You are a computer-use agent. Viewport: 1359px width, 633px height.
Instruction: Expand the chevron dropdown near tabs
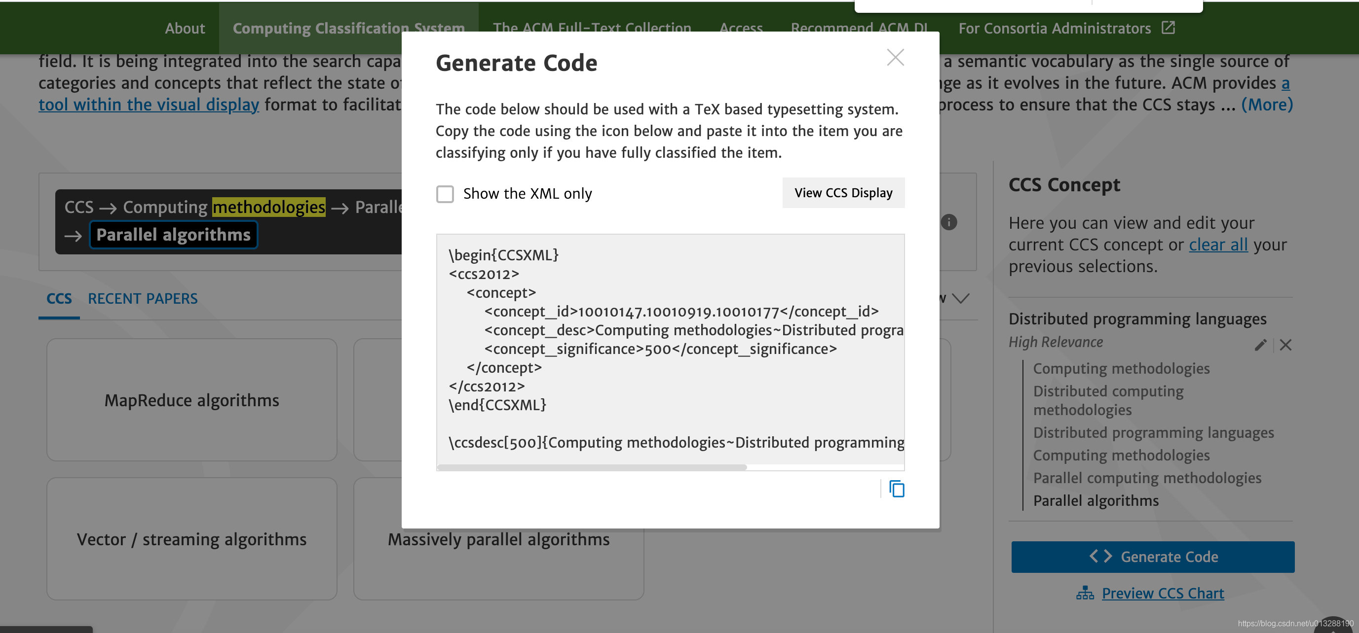(x=961, y=299)
